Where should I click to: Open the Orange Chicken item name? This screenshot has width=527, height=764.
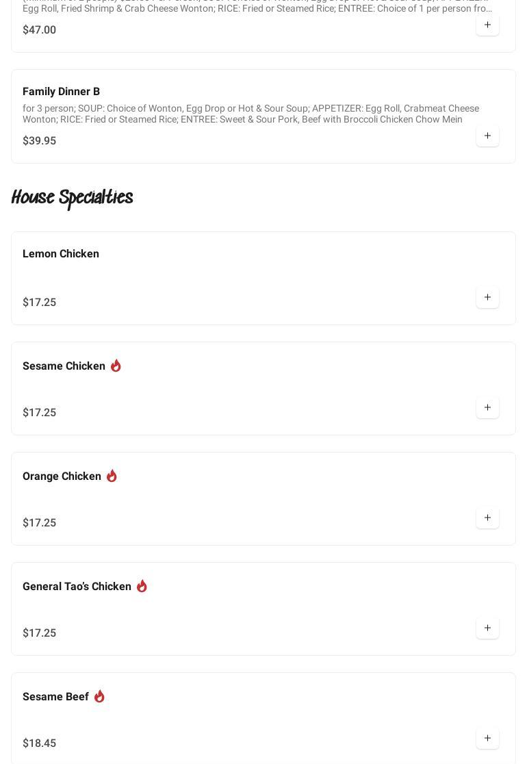click(x=62, y=476)
